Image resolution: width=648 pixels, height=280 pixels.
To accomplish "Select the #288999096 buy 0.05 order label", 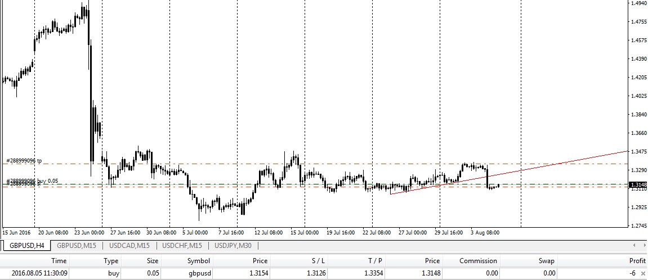I will point(32,181).
